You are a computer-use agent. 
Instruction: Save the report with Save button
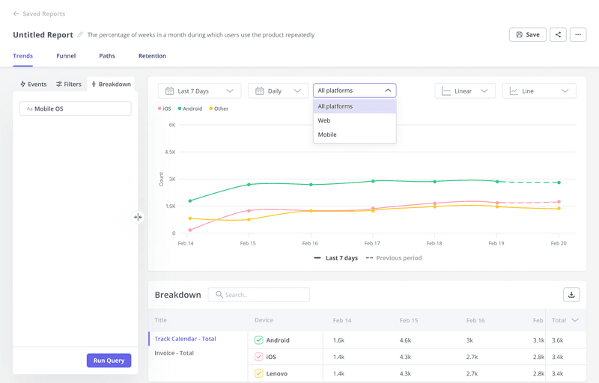click(x=527, y=34)
